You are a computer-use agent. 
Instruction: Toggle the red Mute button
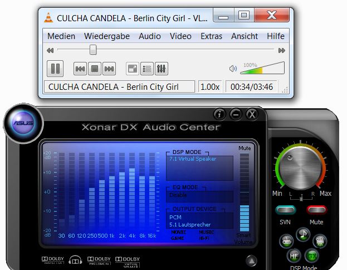coord(317,210)
